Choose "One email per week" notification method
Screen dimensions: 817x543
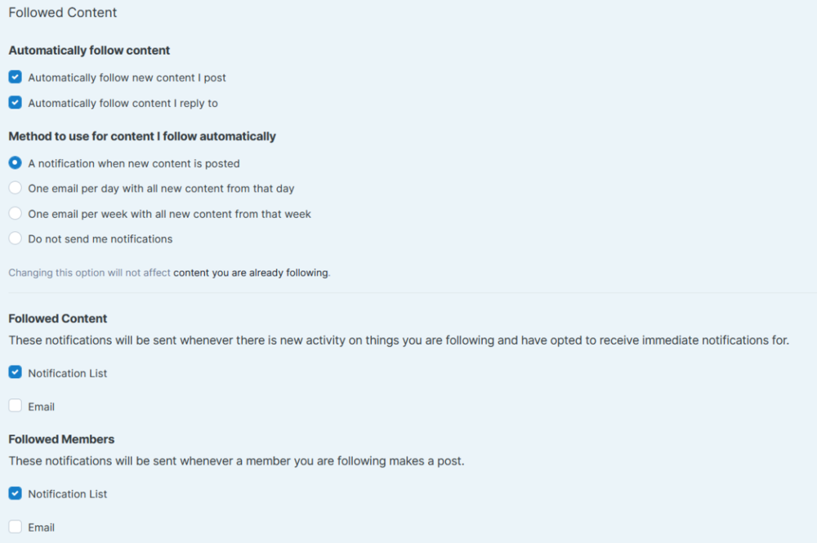pos(15,213)
